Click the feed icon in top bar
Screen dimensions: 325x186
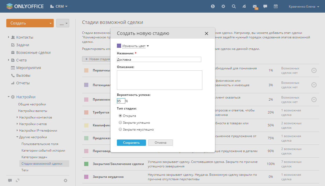pyautogui.click(x=244, y=6)
